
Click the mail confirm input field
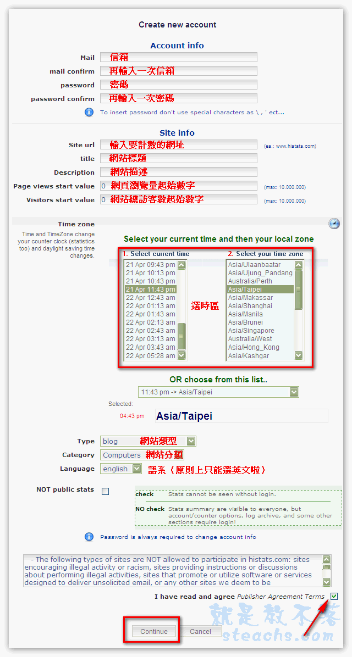[x=178, y=71]
